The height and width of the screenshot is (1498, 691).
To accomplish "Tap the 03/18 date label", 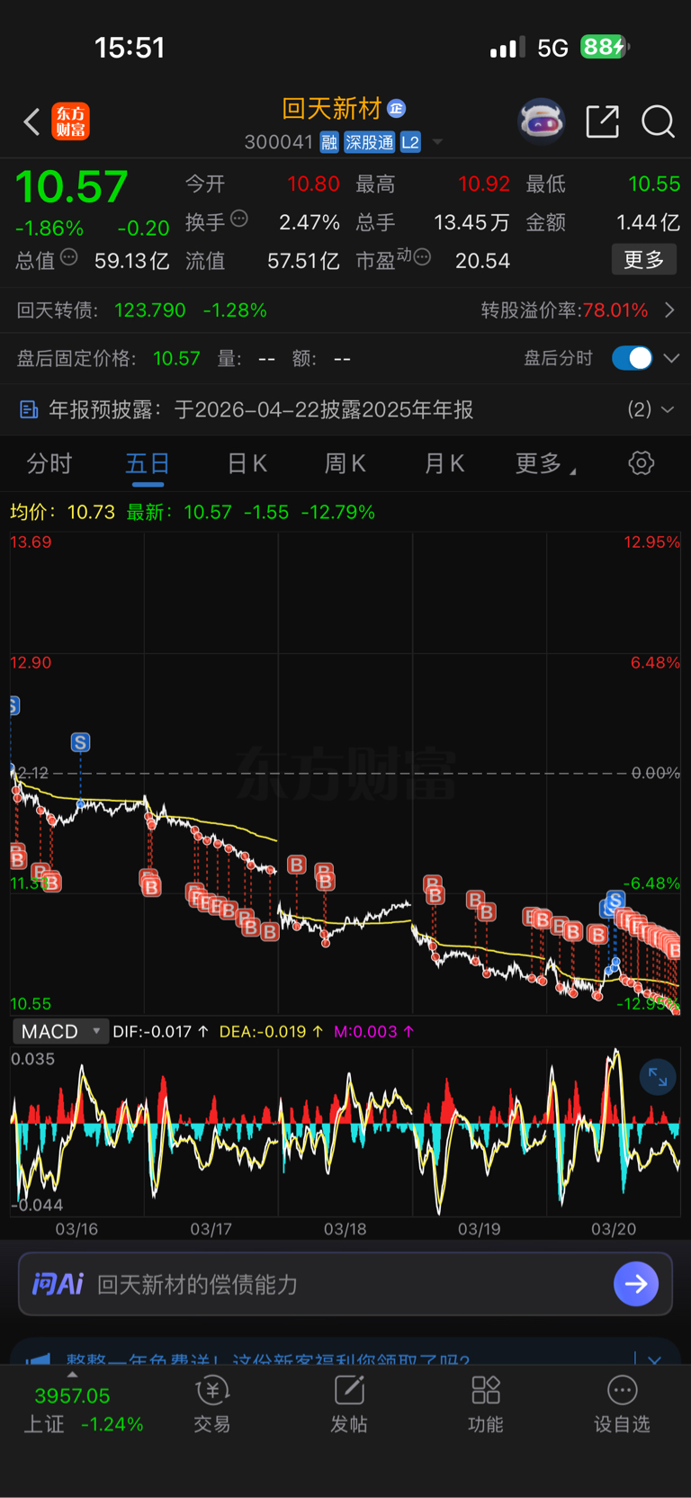I will click(x=345, y=1229).
